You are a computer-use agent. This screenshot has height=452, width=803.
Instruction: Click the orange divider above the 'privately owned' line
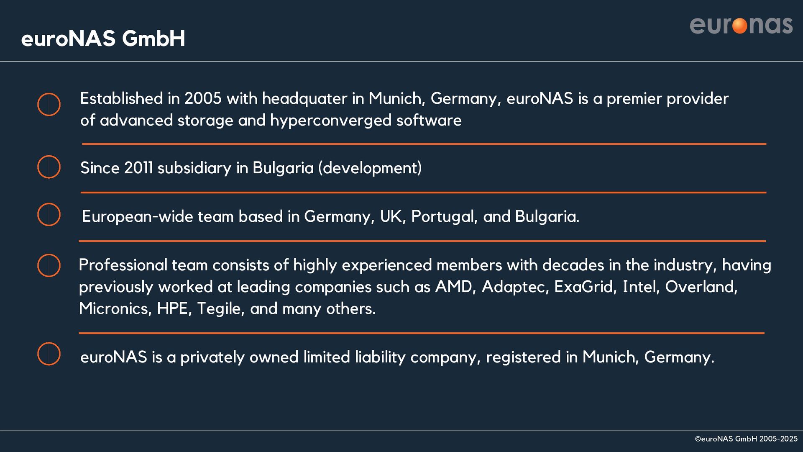pos(422,333)
